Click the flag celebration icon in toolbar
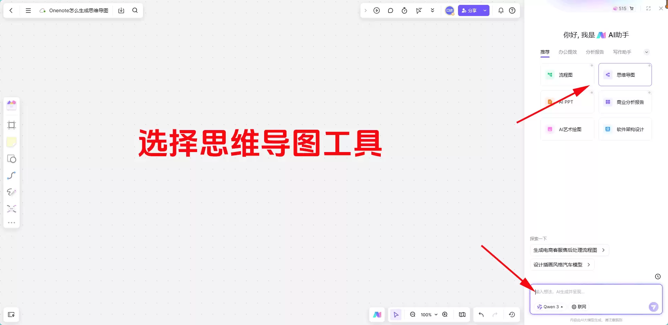 coord(419,10)
